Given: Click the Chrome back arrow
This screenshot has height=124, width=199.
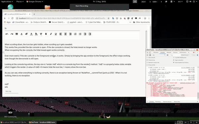Looking at the screenshot, I should (x=5, y=18).
